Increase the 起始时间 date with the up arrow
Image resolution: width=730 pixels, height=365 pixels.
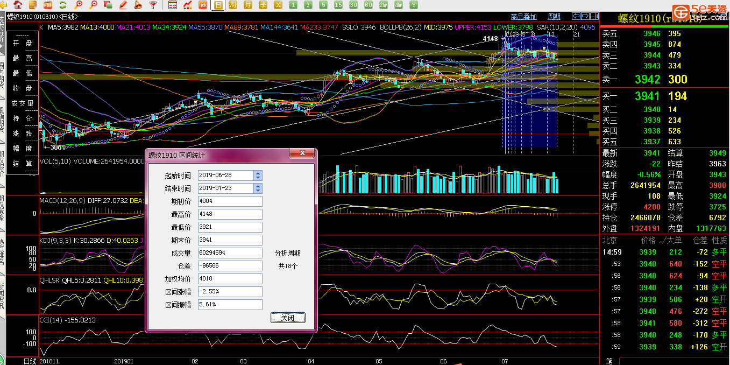point(258,173)
